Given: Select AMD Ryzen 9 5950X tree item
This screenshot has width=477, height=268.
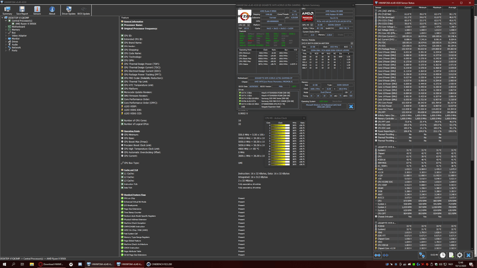Looking at the screenshot, I should pyautogui.click(x=26, y=24).
